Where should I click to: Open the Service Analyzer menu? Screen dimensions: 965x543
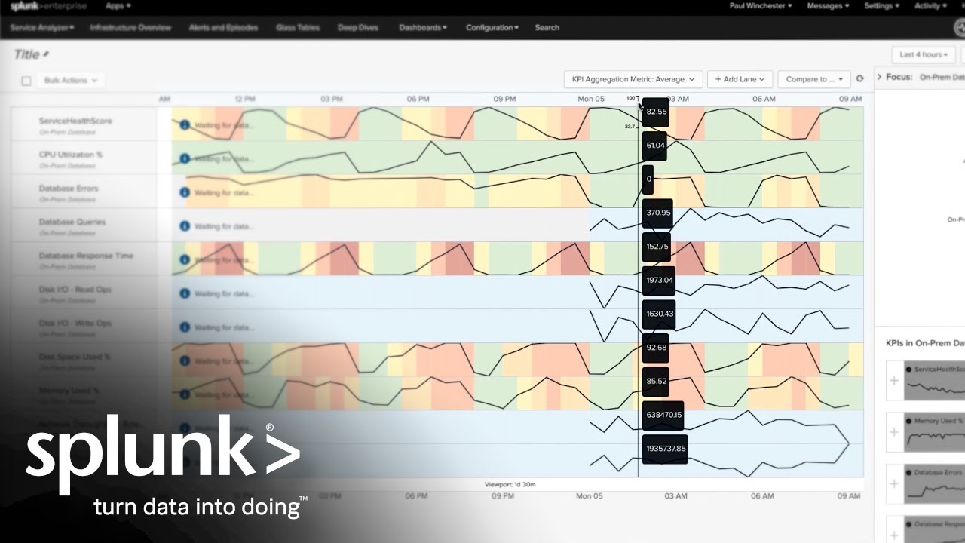coord(42,28)
